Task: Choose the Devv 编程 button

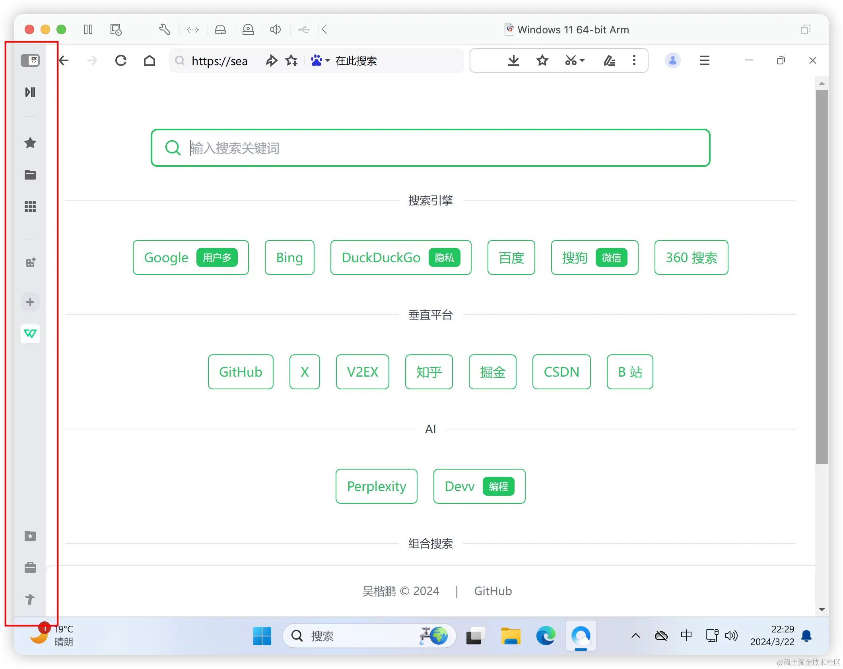Action: click(x=480, y=486)
